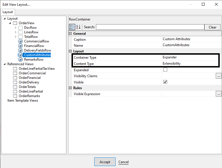The height and width of the screenshot is (168, 222).
Task: Click the OrderTotals view icon
Action: click(15, 87)
